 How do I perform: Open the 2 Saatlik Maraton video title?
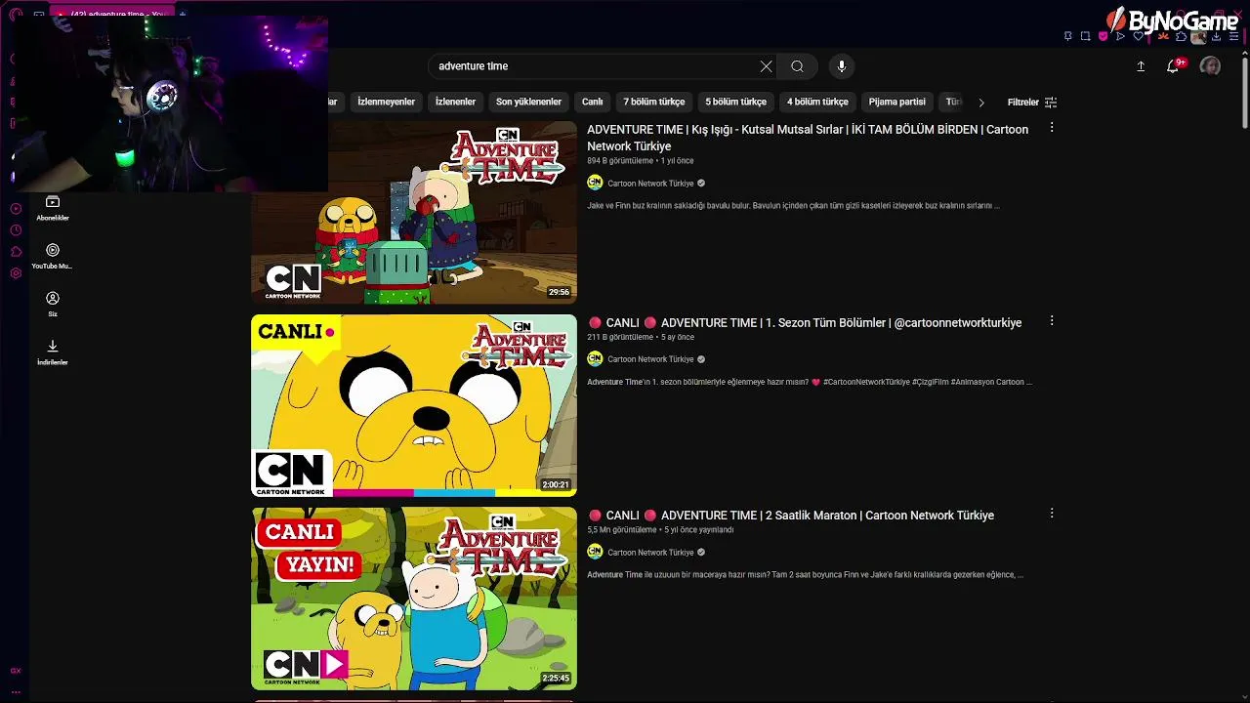click(x=790, y=516)
